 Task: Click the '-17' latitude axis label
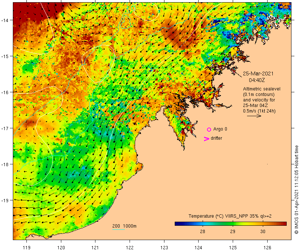click(x=5, y=128)
